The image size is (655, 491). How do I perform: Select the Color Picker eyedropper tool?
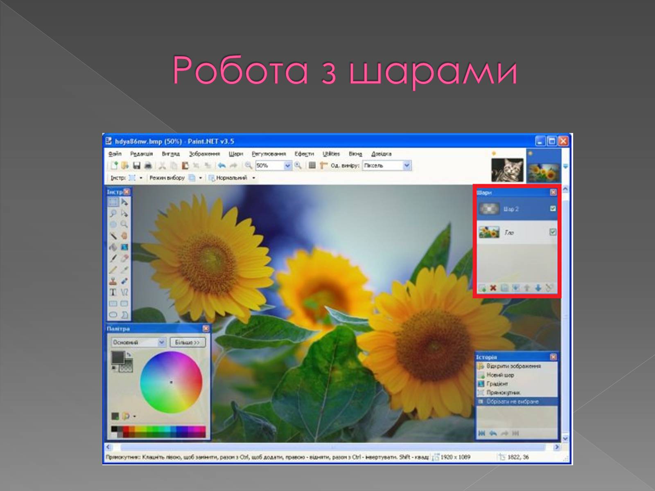(124, 270)
